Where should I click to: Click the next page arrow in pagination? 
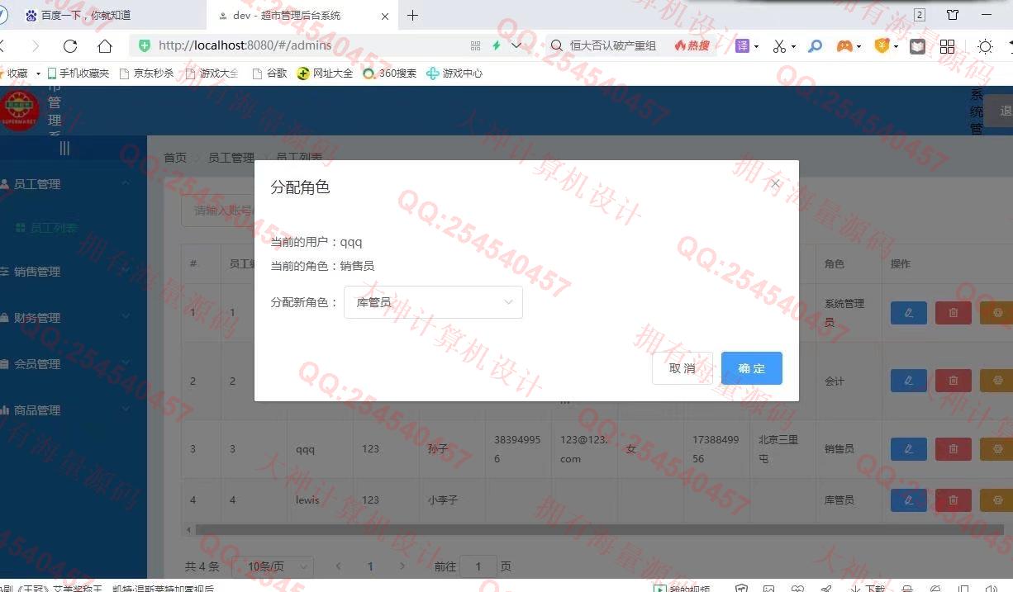[x=402, y=566]
